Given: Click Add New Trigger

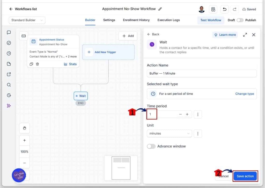Looking at the screenshot, I should (108, 52).
